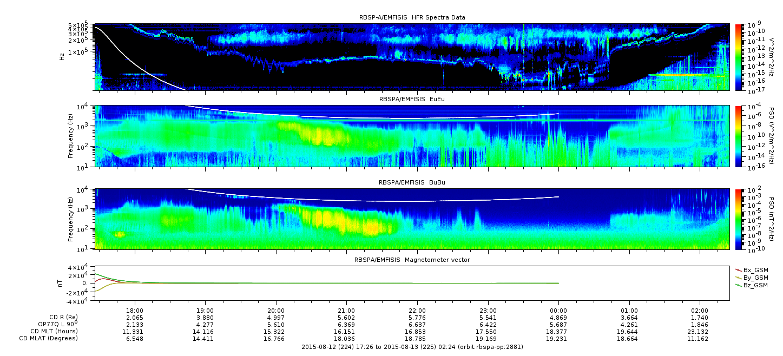Click the Bx_GSM legend entry
Screen dimensions: 783x356
pyautogui.click(x=752, y=269)
